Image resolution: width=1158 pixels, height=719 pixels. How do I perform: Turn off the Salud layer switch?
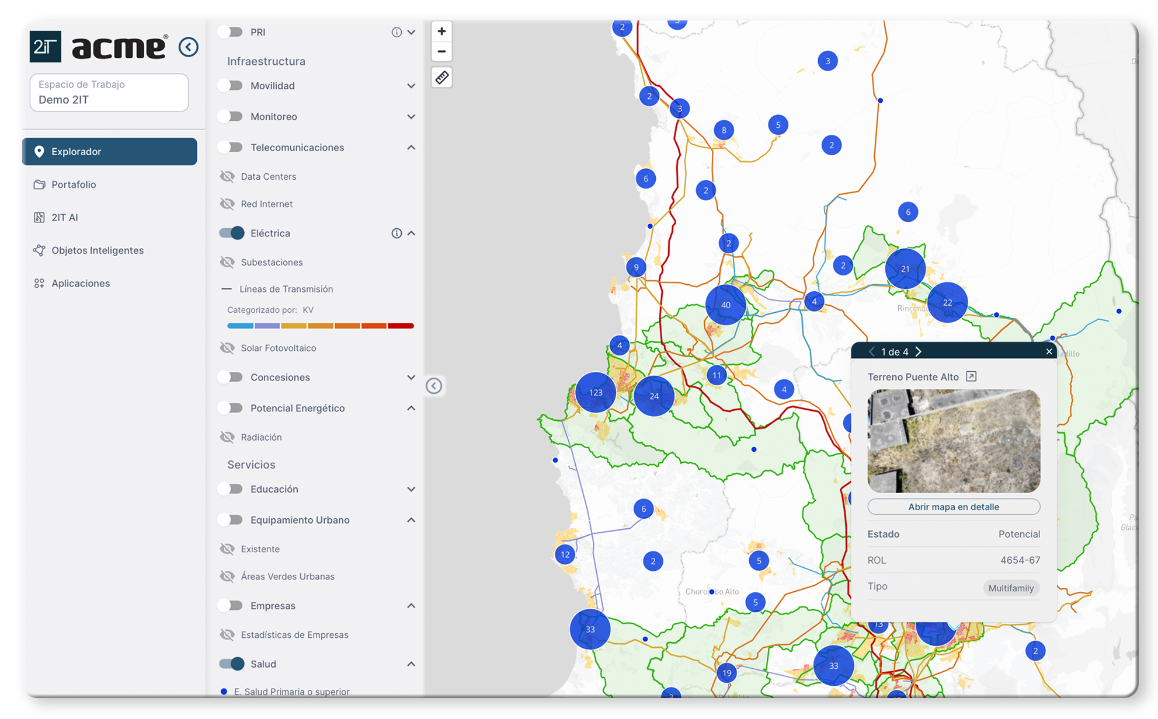[231, 664]
